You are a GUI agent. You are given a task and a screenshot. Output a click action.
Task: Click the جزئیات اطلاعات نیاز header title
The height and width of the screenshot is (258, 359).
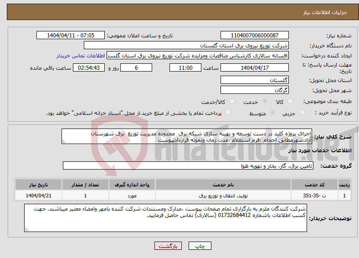tap(325, 12)
